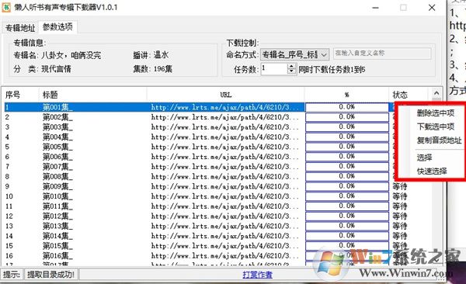Choose 删除选中项 from the context menu
This screenshot has height=284, width=466.
pos(435,113)
